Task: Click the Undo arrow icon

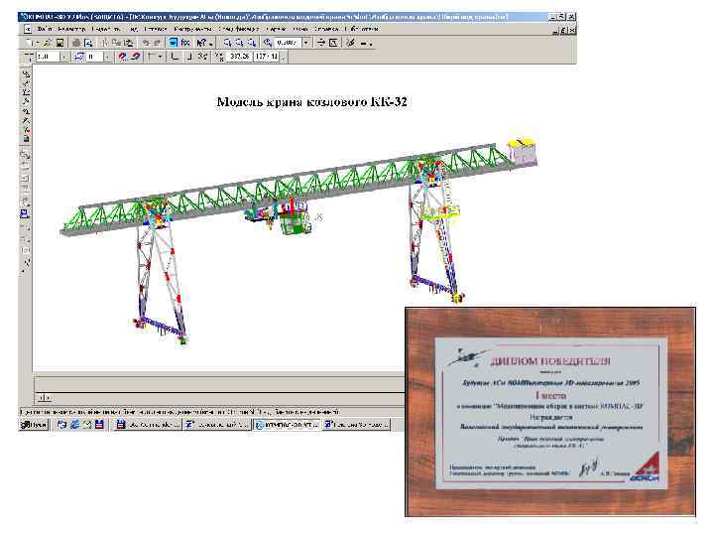Action: pos(145,43)
